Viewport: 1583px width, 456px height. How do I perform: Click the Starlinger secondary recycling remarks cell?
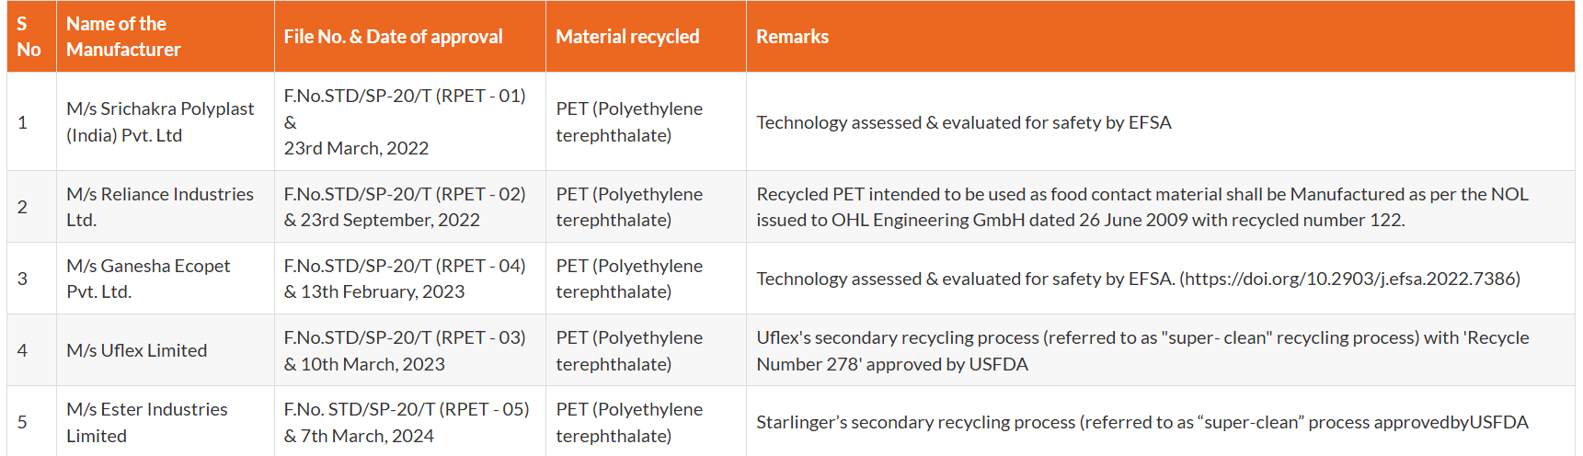pyautogui.click(x=1142, y=422)
